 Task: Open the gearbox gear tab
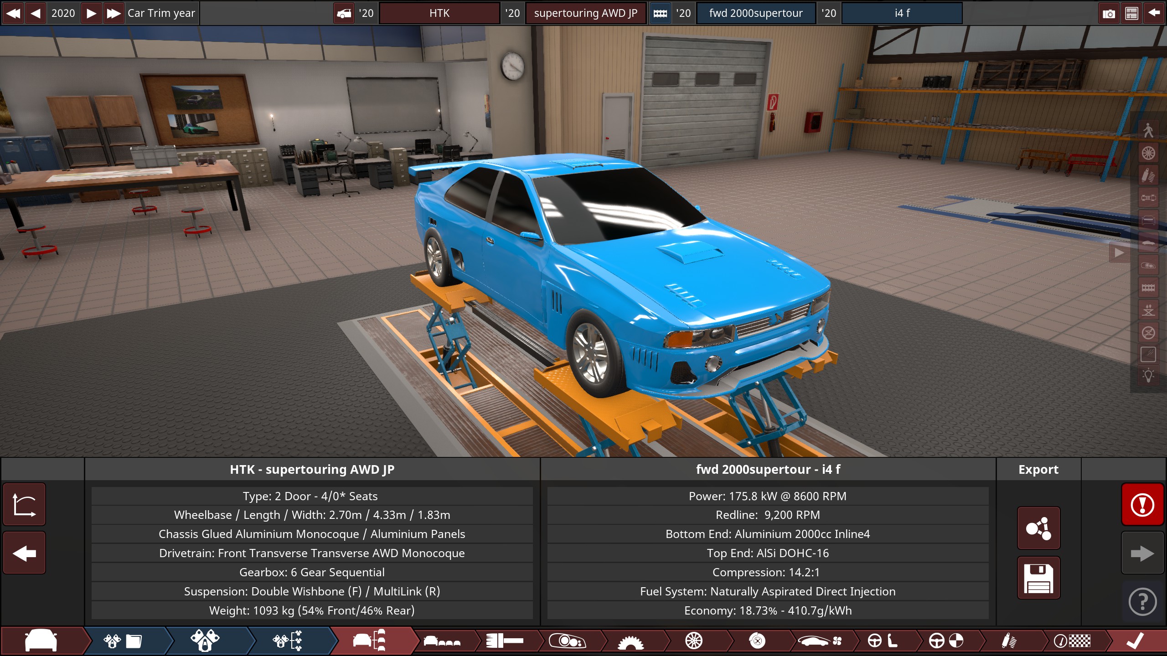click(630, 641)
